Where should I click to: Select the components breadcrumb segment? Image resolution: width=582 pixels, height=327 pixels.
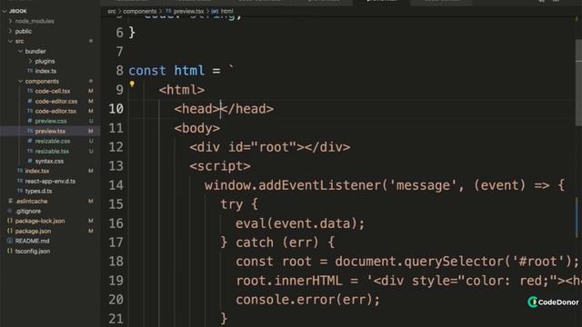point(139,12)
